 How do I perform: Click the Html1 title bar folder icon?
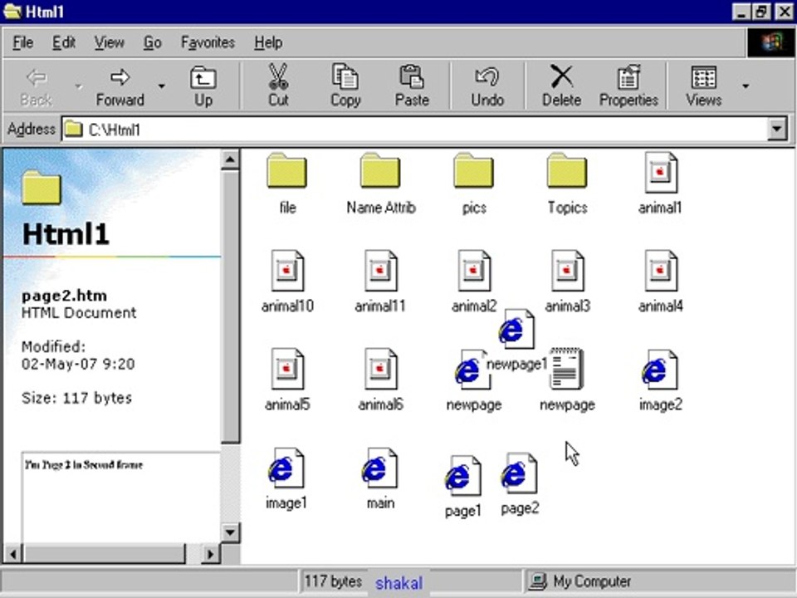(12, 11)
